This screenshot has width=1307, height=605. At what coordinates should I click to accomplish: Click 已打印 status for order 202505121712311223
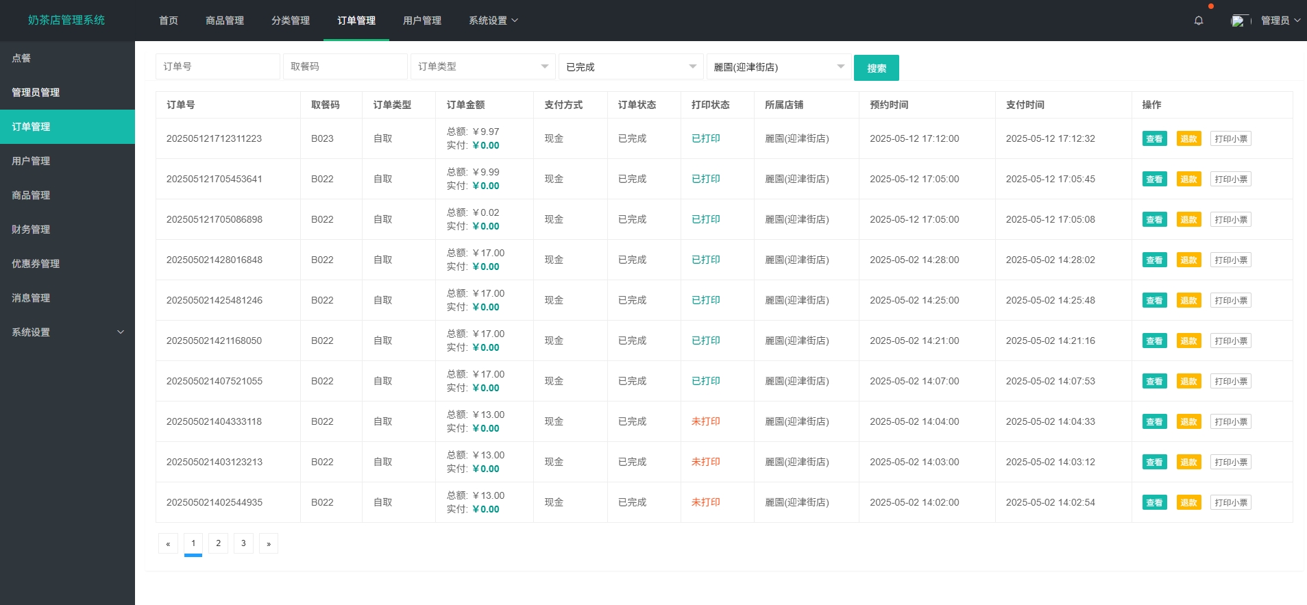click(705, 138)
